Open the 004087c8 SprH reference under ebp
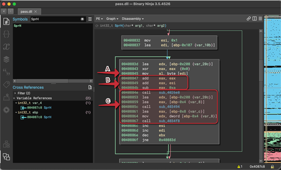Image resolution: width=281 pixels, height=170 pixels. [x=39, y=117]
